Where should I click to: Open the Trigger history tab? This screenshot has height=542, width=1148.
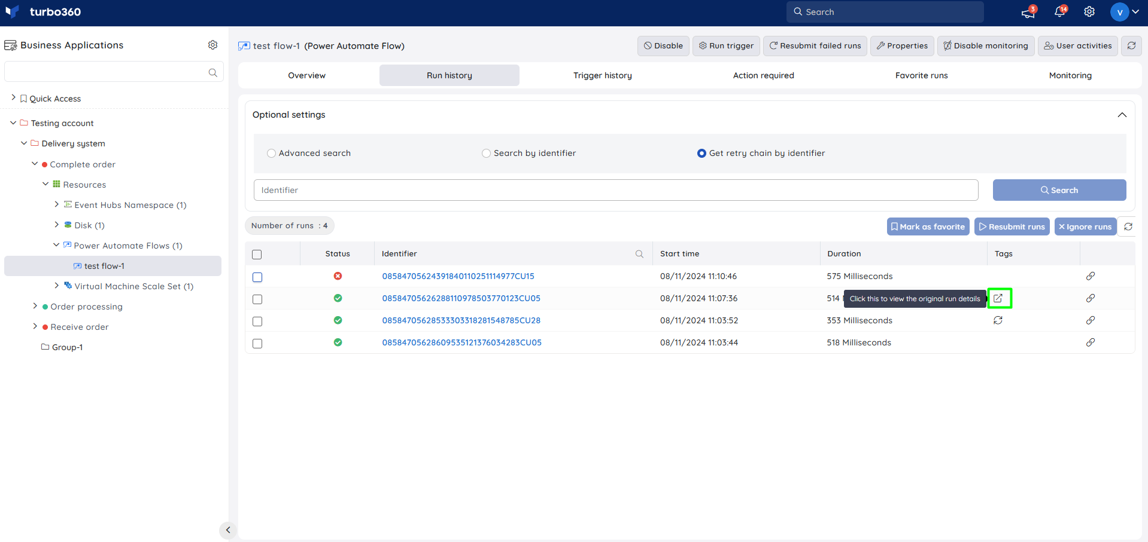(x=603, y=75)
